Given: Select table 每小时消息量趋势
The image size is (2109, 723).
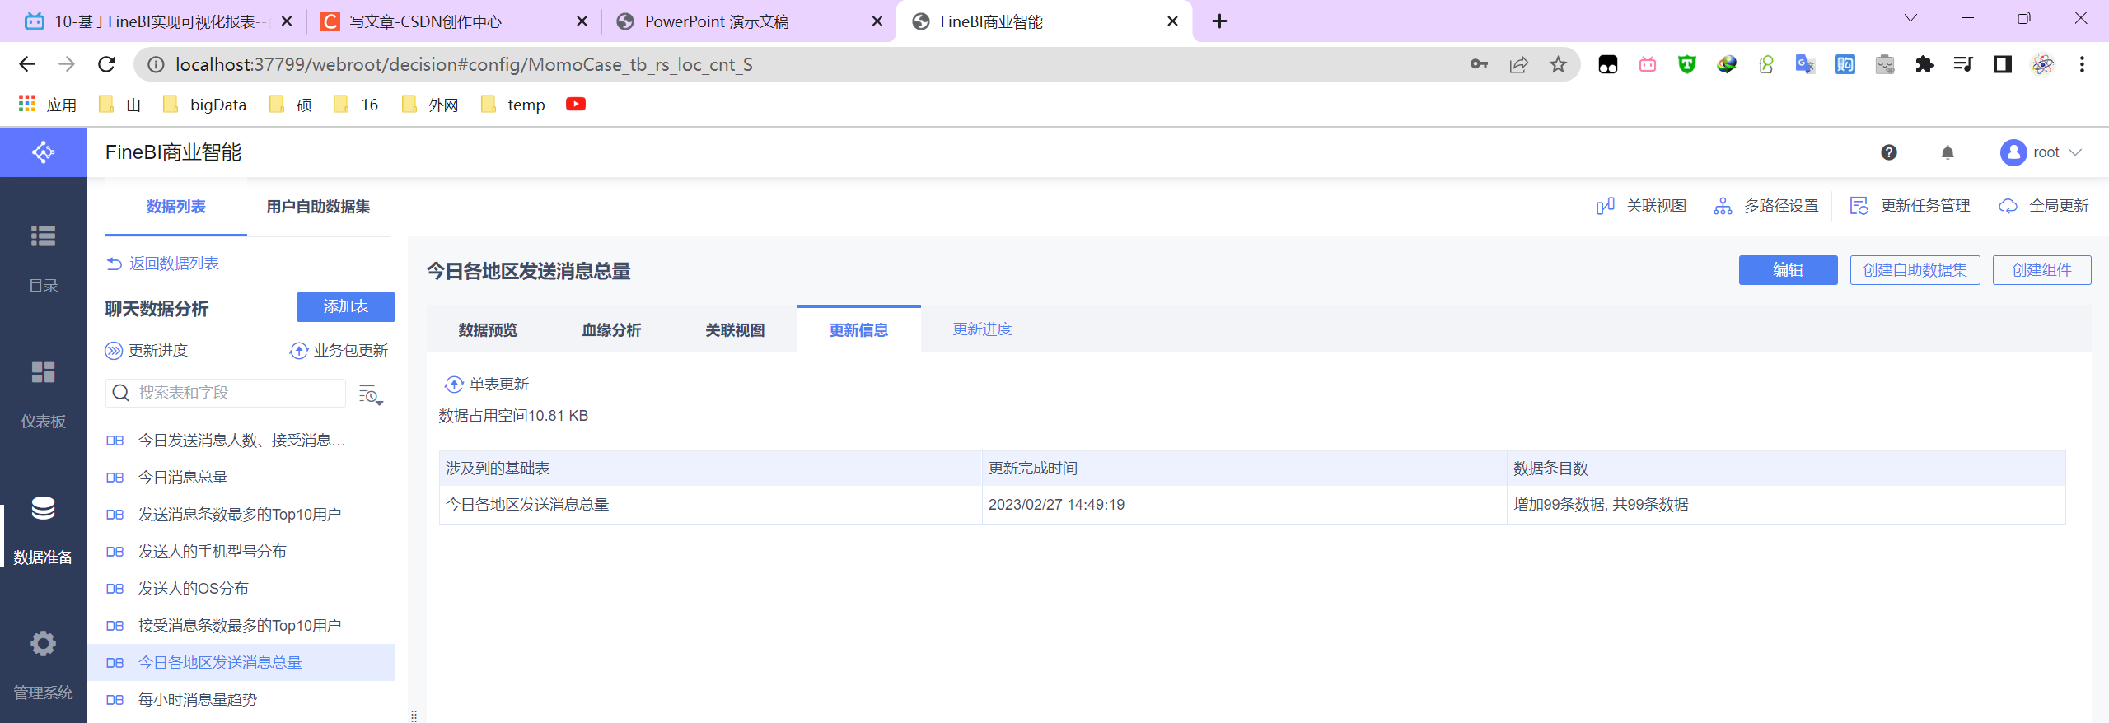Looking at the screenshot, I should point(241,700).
